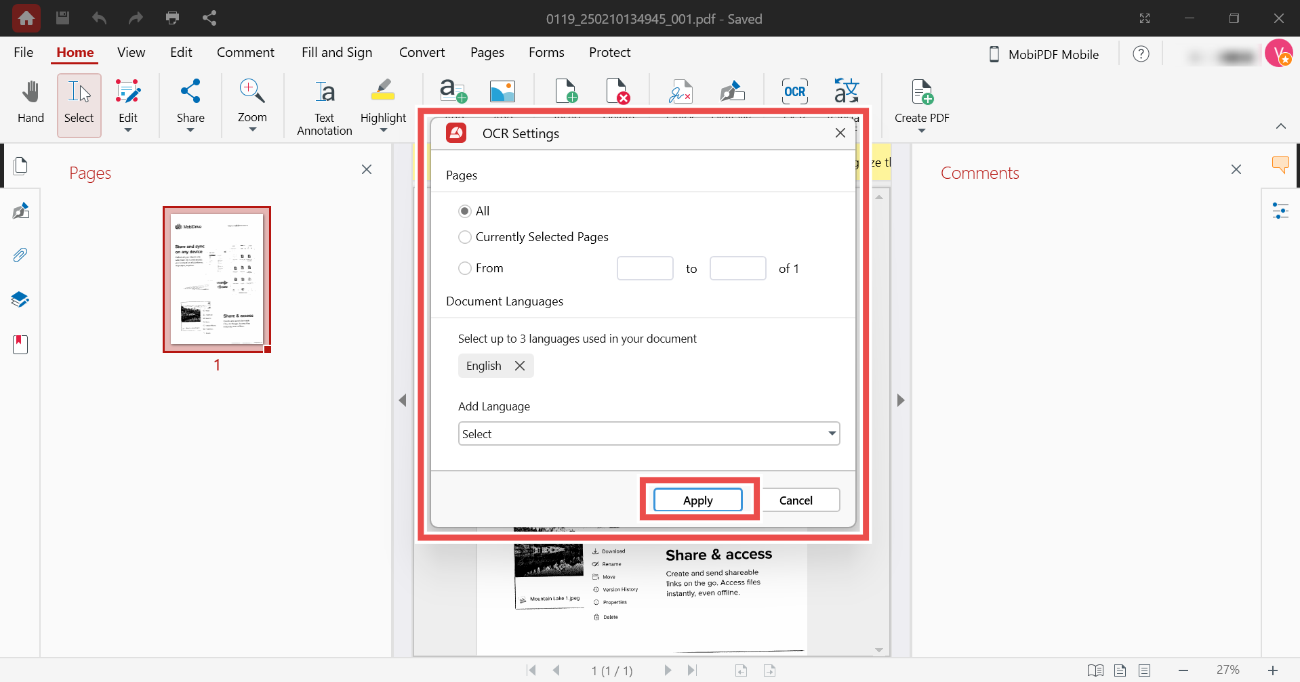
Task: Open the Protect ribbon tab
Action: tap(609, 52)
